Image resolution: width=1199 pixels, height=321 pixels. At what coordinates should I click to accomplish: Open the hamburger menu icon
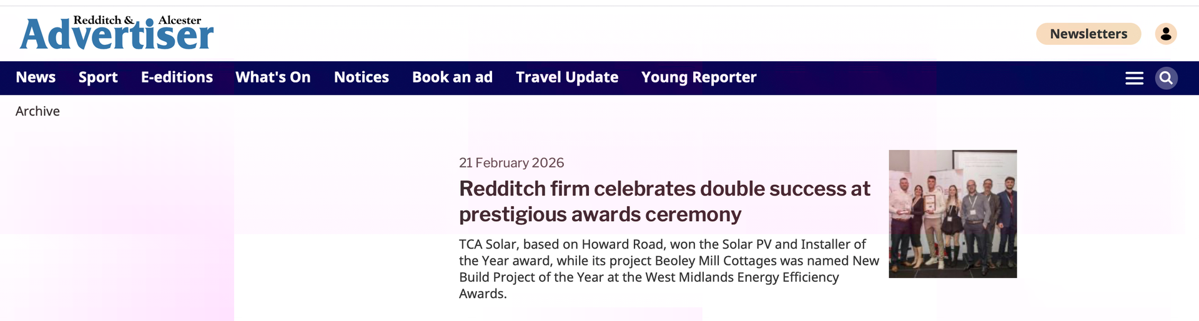1134,78
